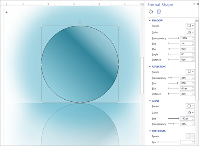Click the Shadow Size slider
Screen dimensions: 199x146
174,44
